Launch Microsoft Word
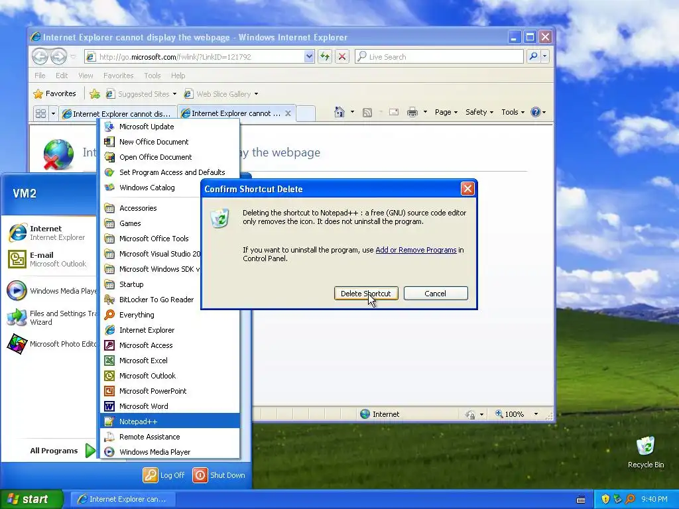Screen dimensions: 679x509 click(170, 406)
